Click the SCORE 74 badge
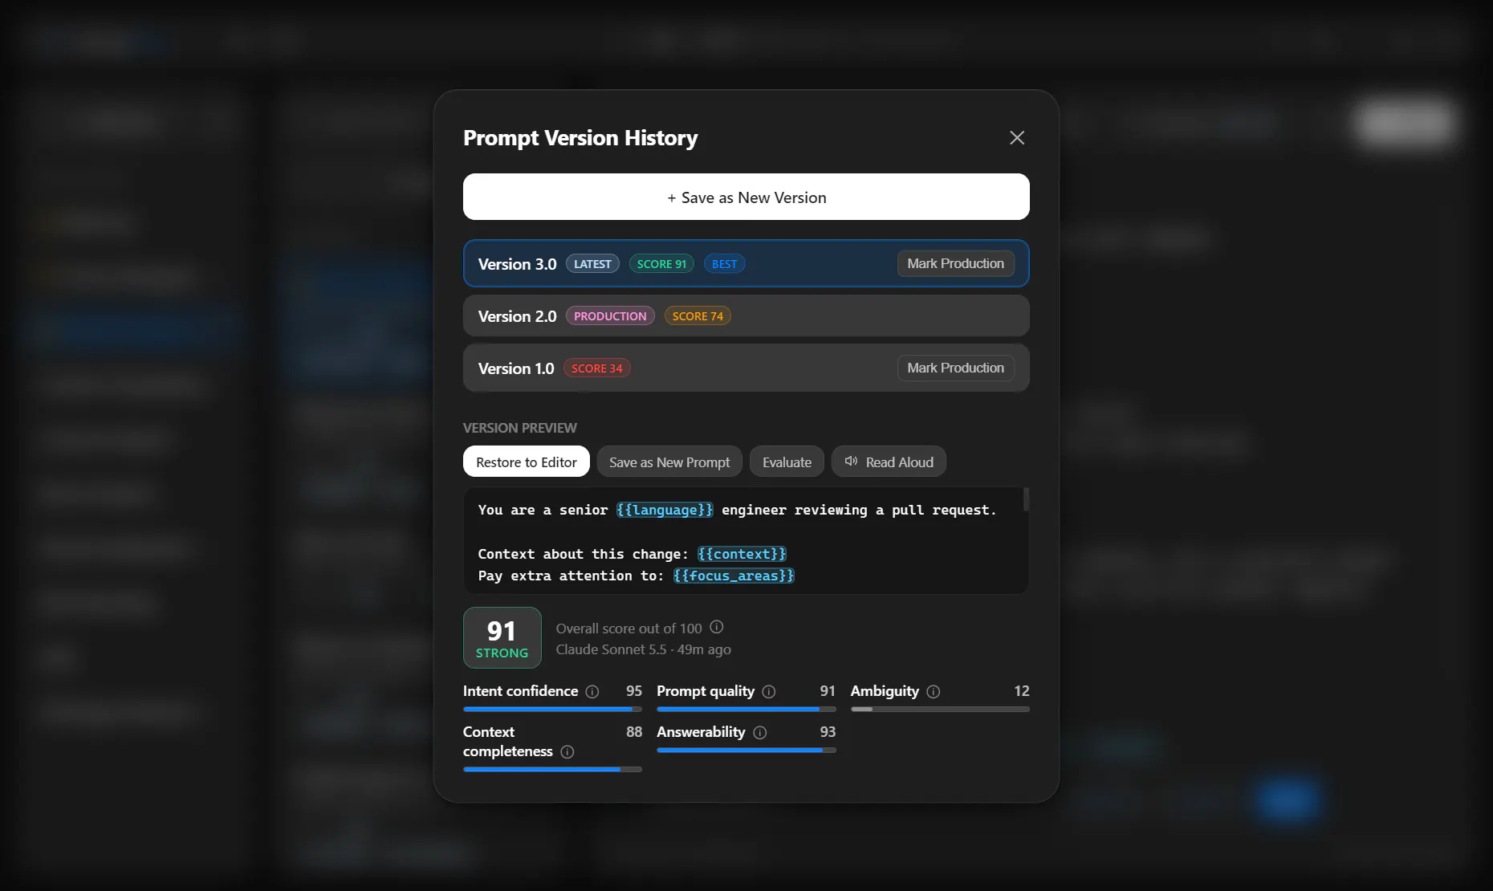This screenshot has width=1493, height=891. coord(698,316)
